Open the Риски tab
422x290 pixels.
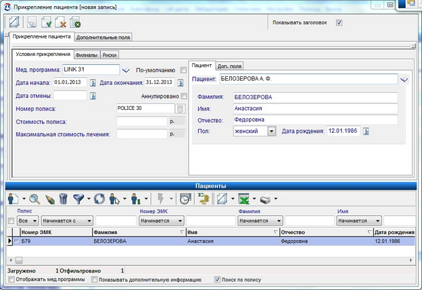pos(110,55)
